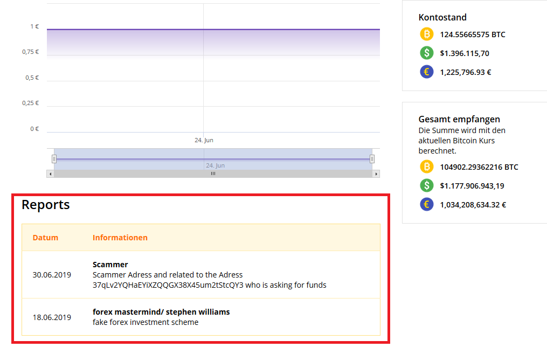Viewport: 547px width, 347px height.
Task: Click the 0 € y-axis label
Action: 34,129
